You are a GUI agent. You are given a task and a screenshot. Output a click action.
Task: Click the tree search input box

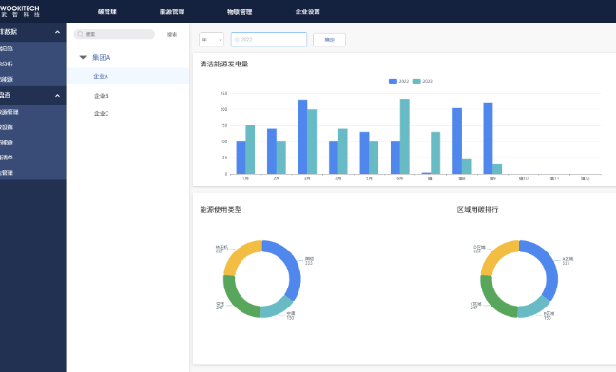click(x=114, y=34)
